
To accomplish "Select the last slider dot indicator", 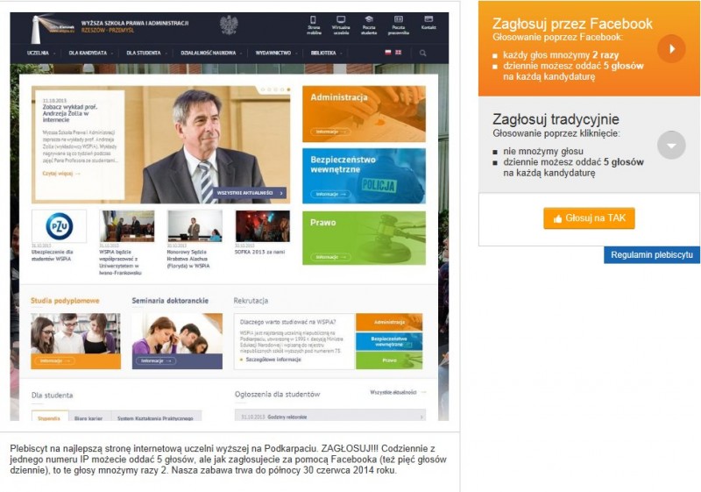I will click(288, 90).
